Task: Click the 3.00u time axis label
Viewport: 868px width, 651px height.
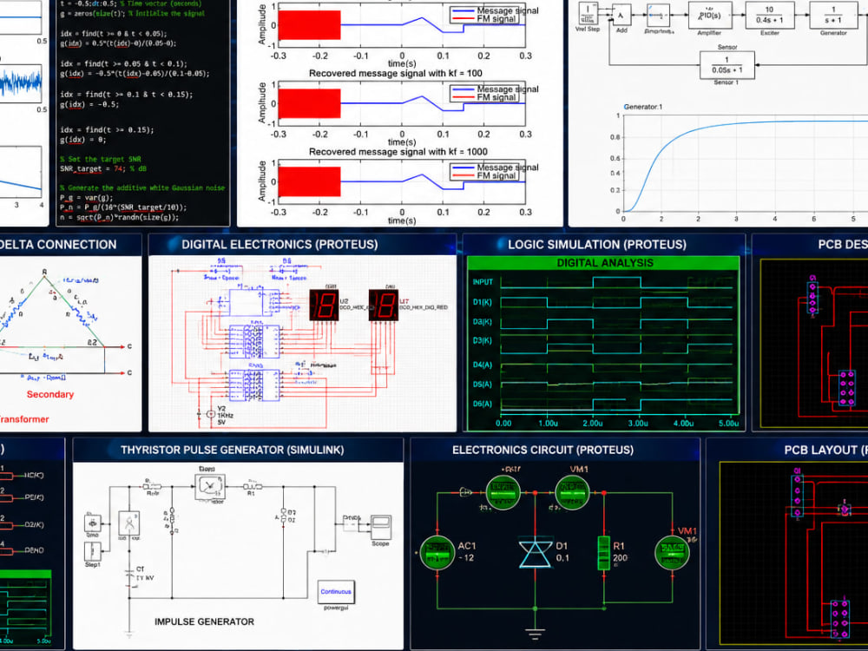Action: click(x=638, y=423)
